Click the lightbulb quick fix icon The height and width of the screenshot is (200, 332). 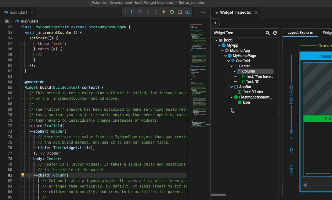23,175
